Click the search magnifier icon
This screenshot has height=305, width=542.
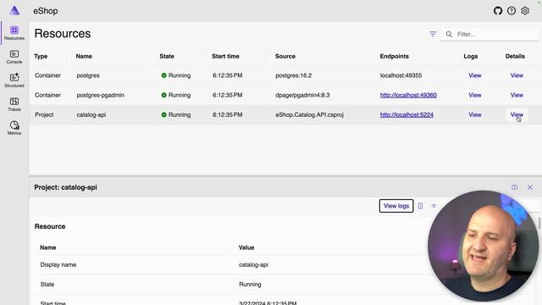[x=449, y=34]
